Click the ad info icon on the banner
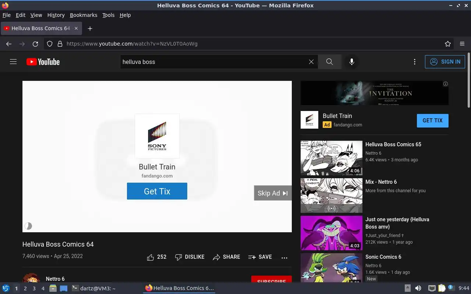The image size is (471, 294). (x=445, y=84)
